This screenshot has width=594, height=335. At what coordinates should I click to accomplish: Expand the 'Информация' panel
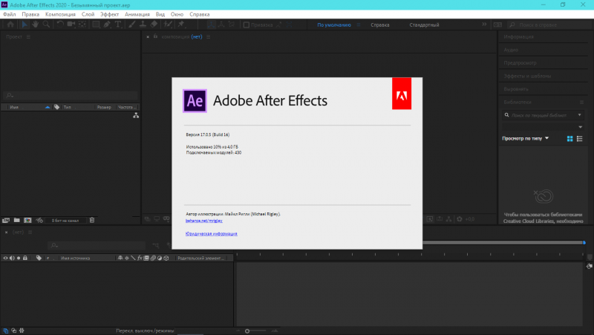[518, 36]
